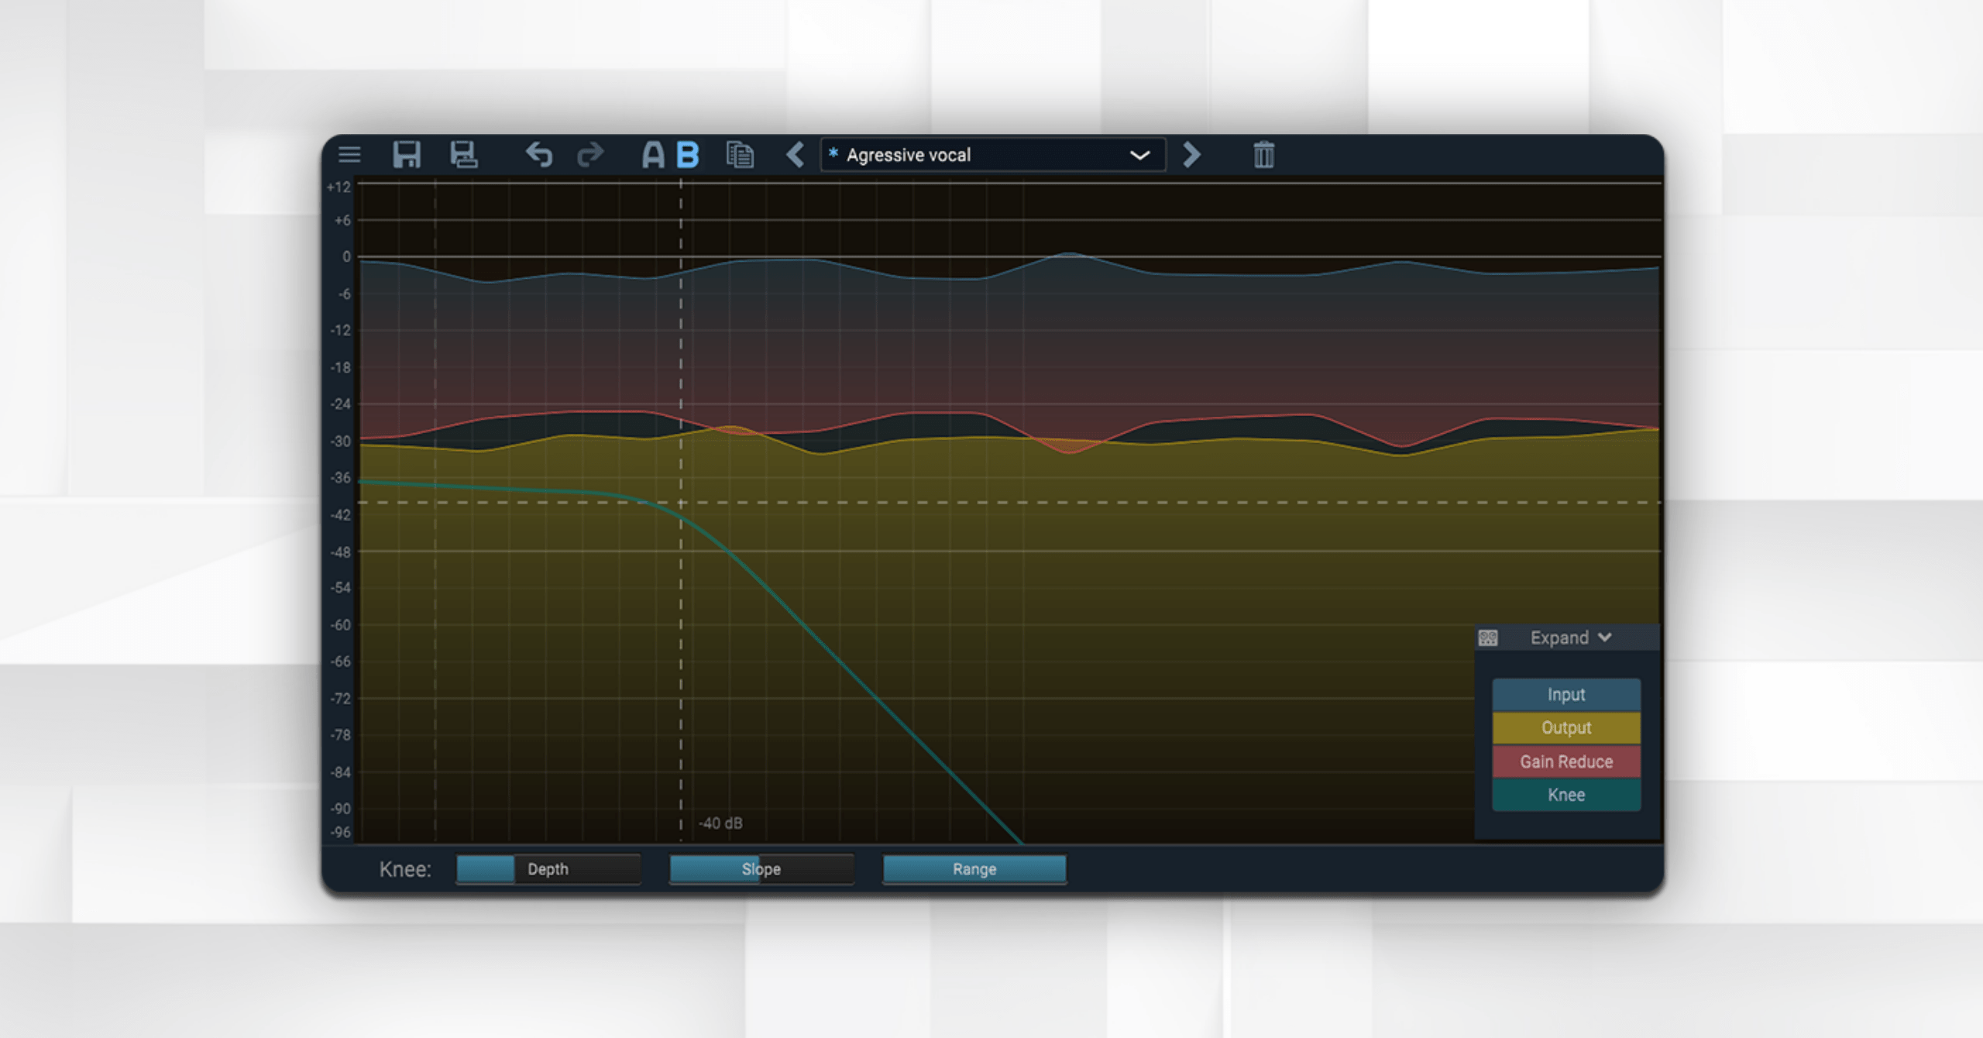Undo the last change
Viewport: 1983px width, 1038px height.
click(x=539, y=155)
